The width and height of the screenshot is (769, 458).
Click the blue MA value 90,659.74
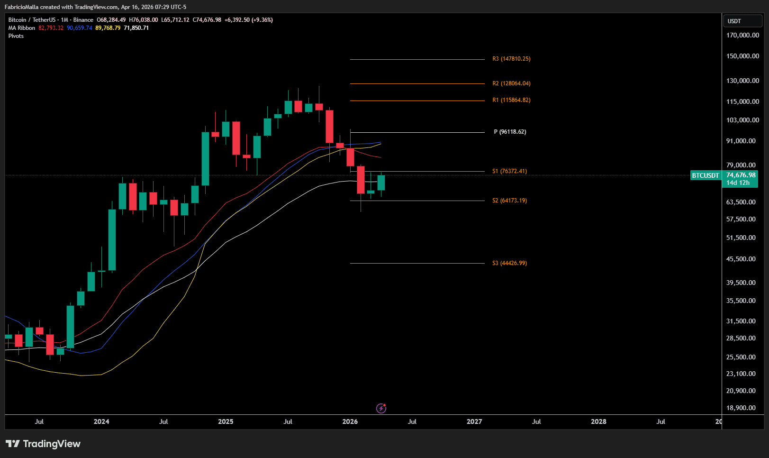click(x=79, y=28)
